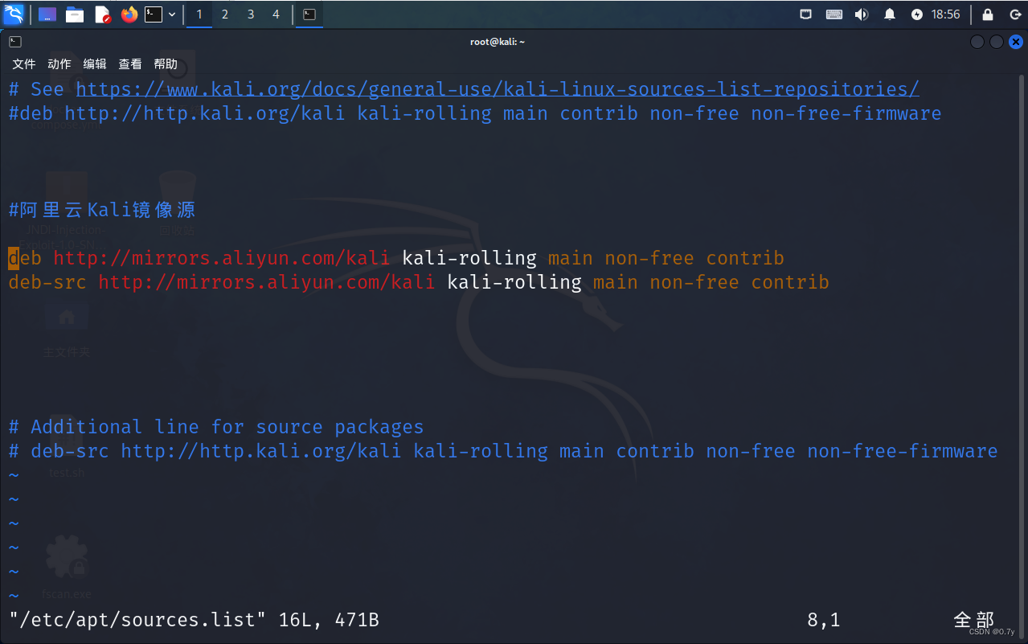The height and width of the screenshot is (644, 1028).
Task: Click the logout icon at the far right
Action: tap(1014, 14)
